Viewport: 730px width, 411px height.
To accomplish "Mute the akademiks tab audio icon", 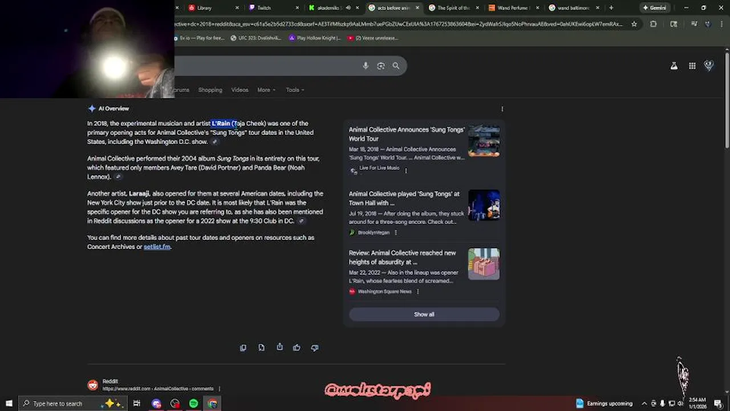I will tap(348, 8).
